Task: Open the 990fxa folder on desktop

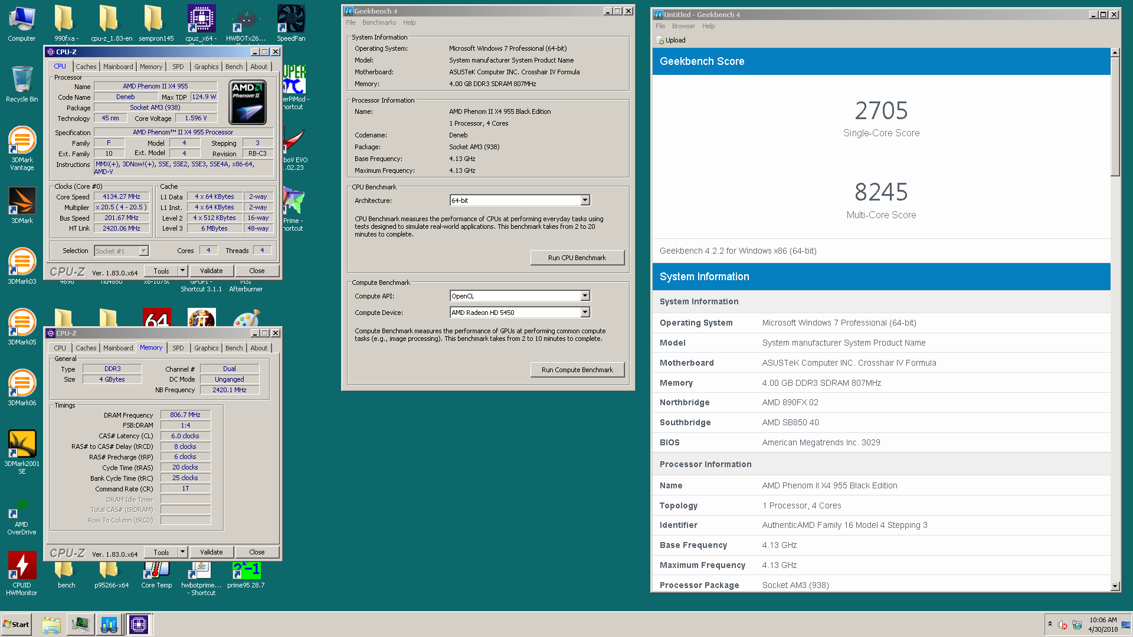Action: [66, 24]
